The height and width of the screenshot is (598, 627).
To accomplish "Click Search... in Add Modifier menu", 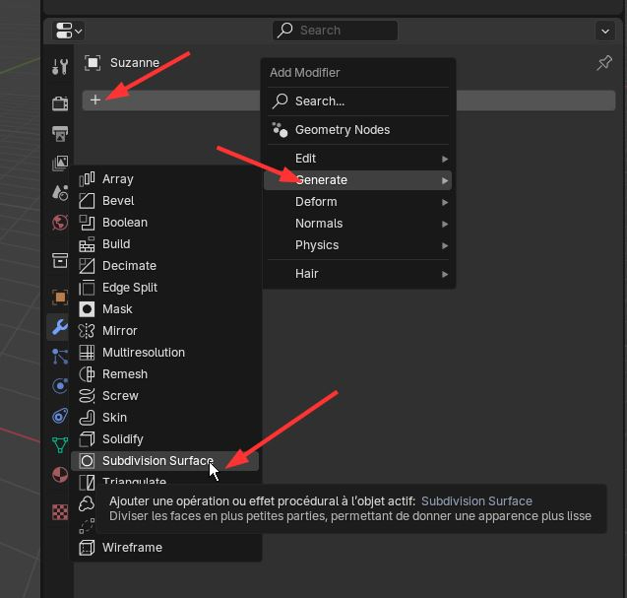I will click(x=358, y=101).
